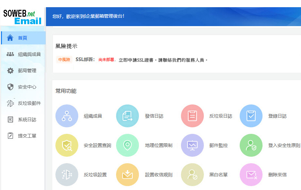Open the 組織成員 function icon
The image size is (301, 190).
pos(67,116)
